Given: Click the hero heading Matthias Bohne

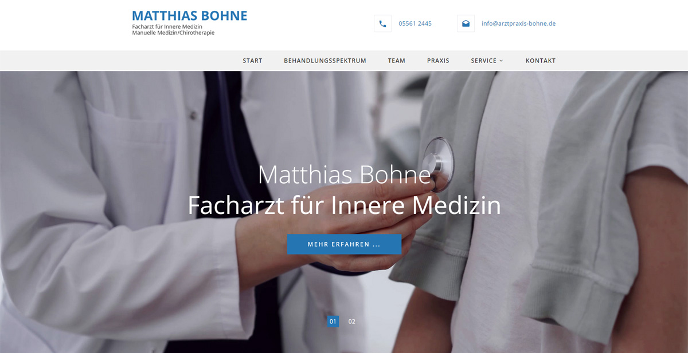Looking at the screenshot, I should (344, 174).
